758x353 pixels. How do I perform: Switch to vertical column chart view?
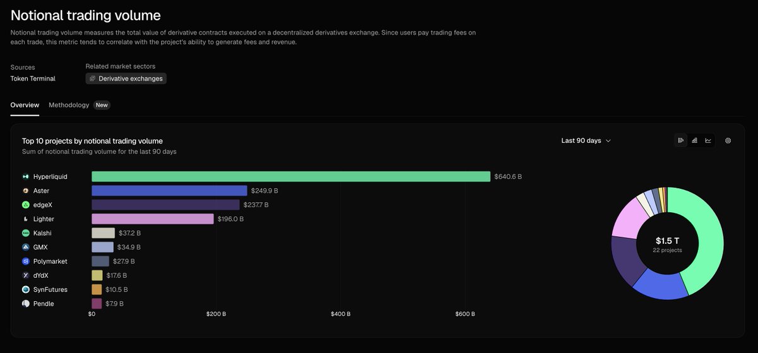point(694,140)
